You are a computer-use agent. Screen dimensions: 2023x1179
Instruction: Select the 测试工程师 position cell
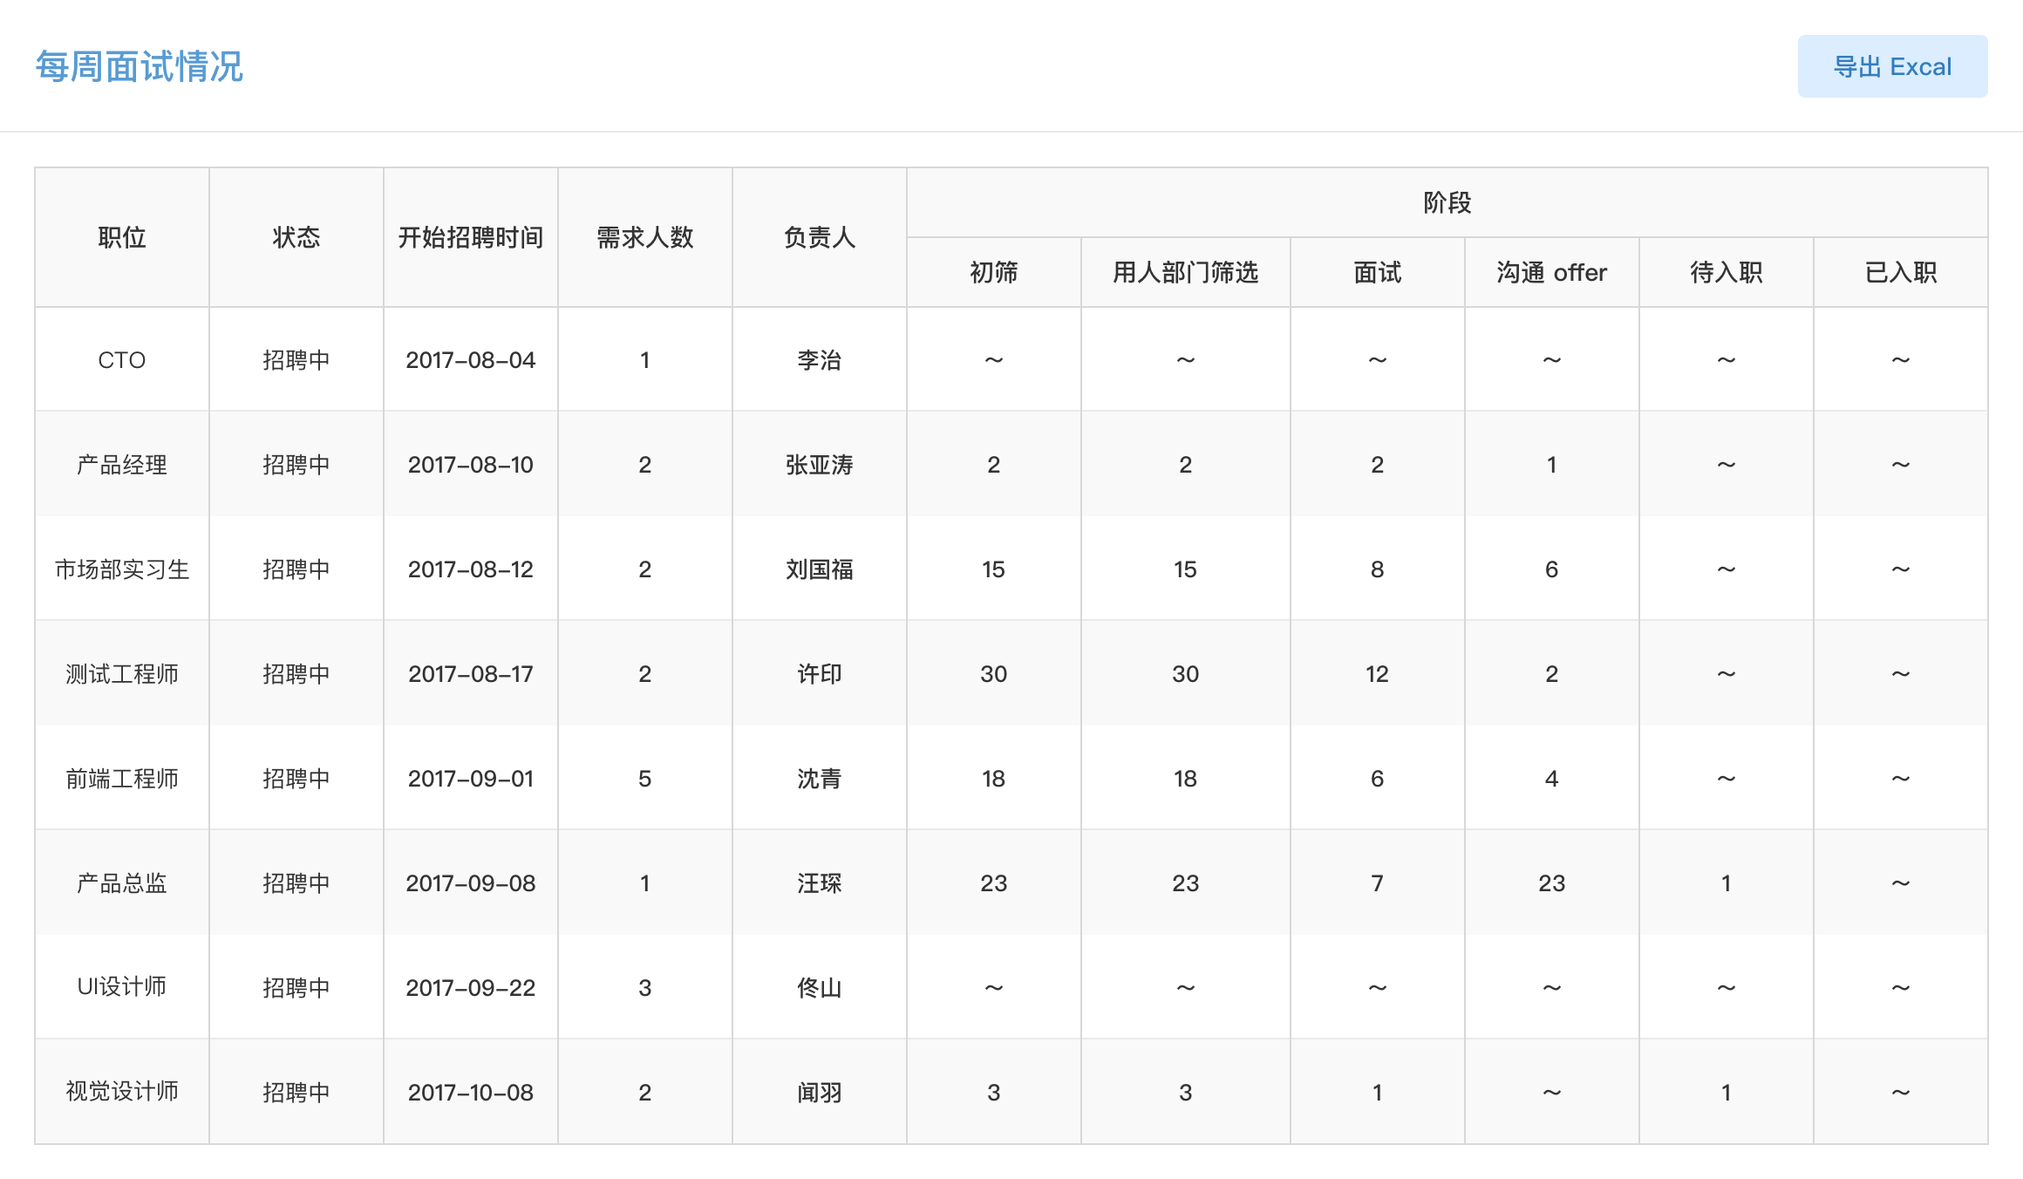pyautogui.click(x=122, y=673)
